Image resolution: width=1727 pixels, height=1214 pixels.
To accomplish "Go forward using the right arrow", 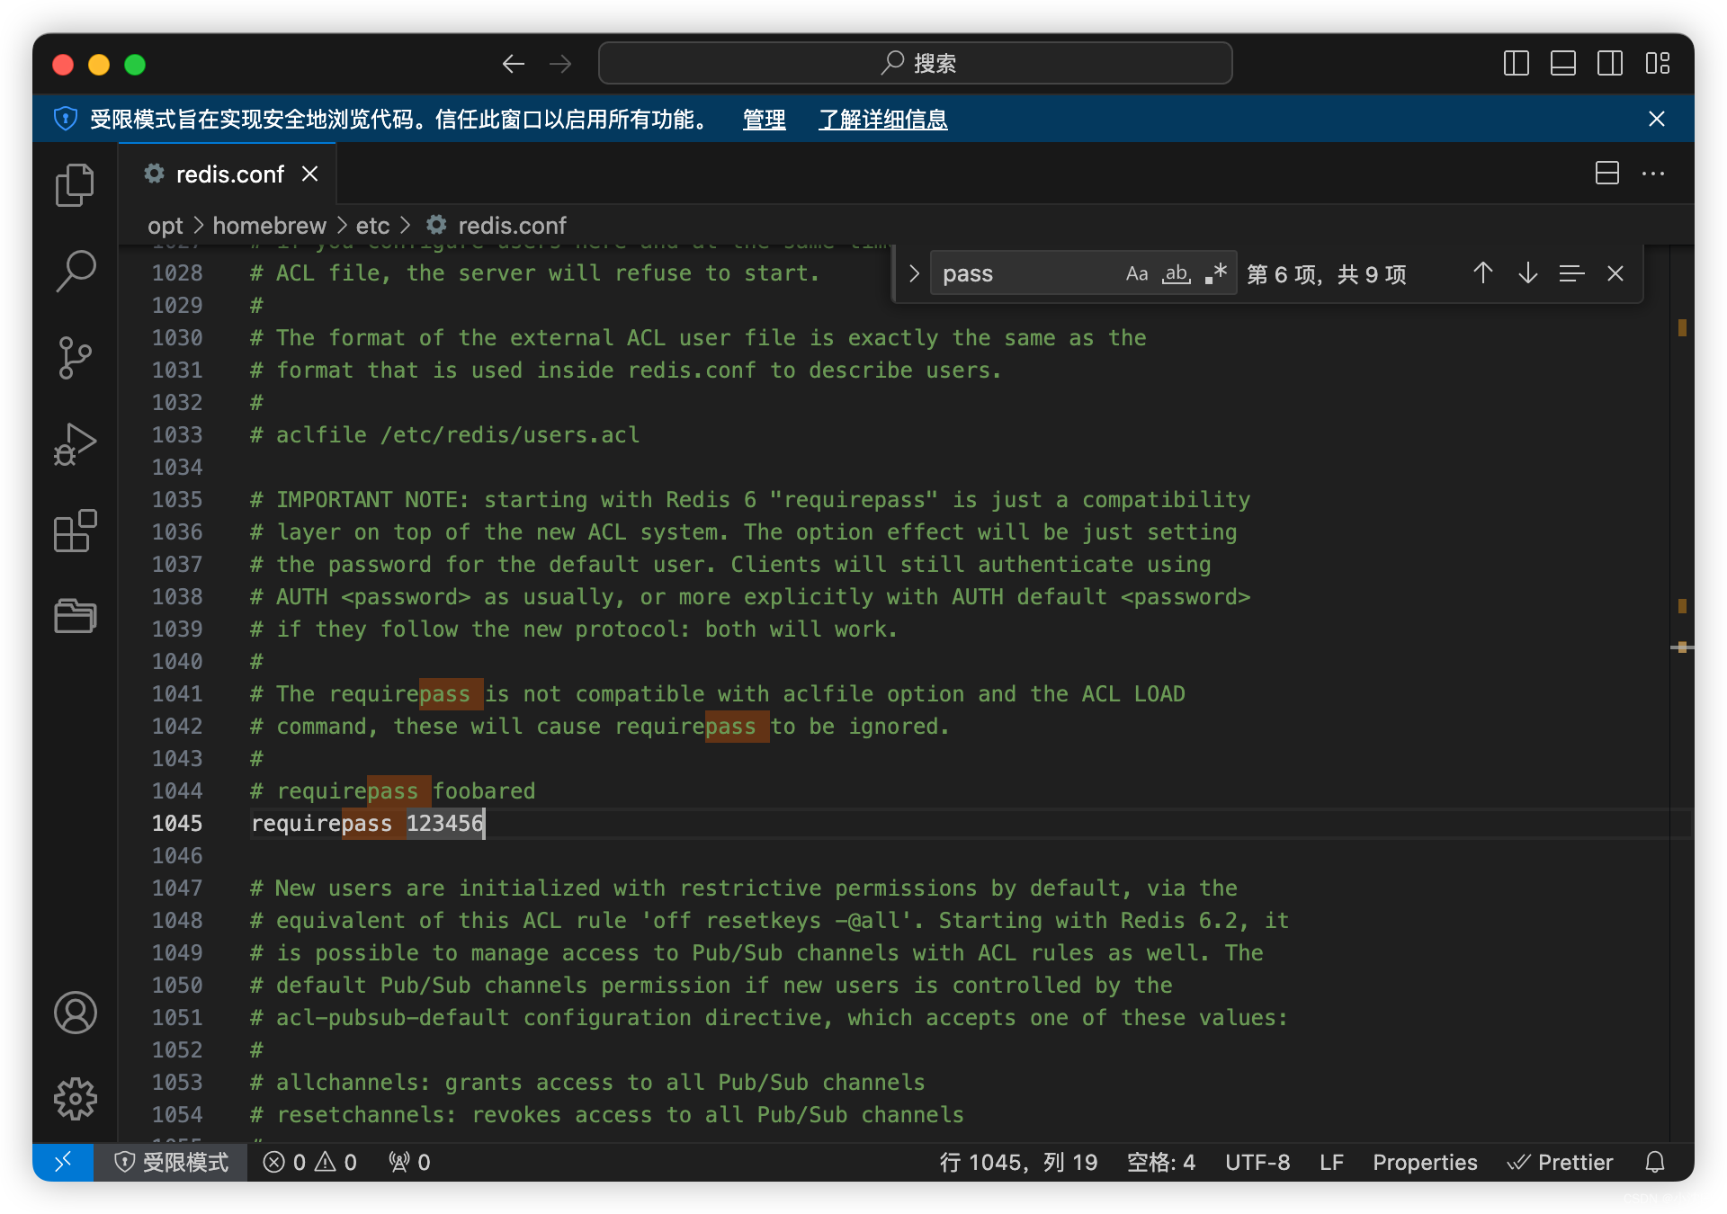I will click(560, 64).
